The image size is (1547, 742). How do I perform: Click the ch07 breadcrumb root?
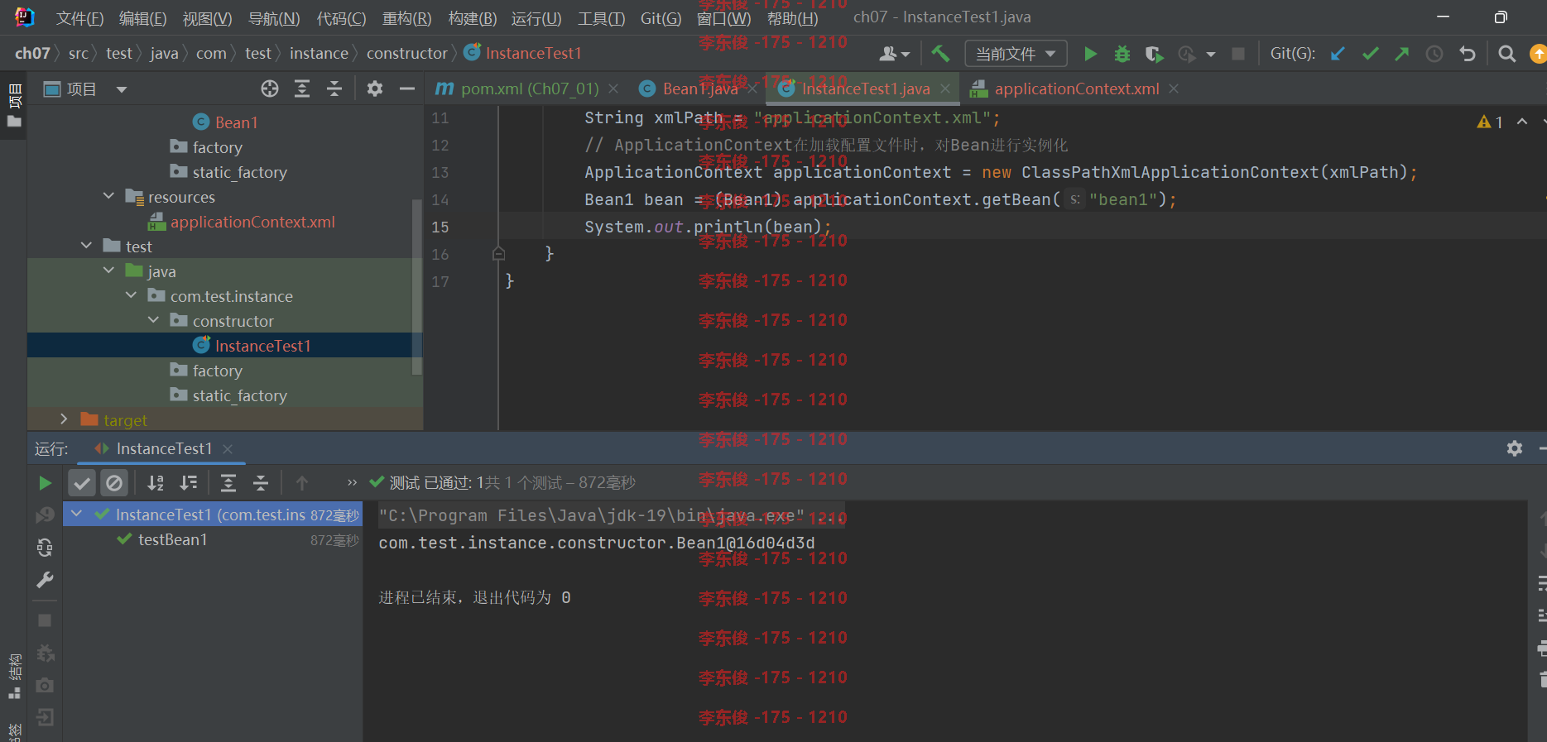point(32,54)
